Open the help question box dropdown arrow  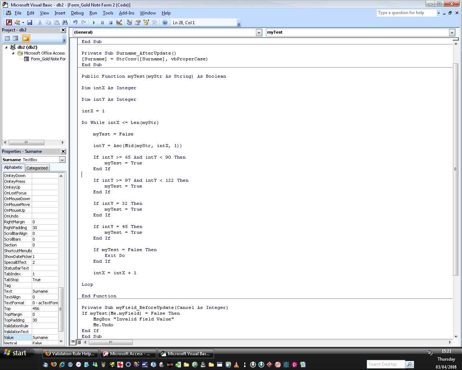tap(439, 13)
